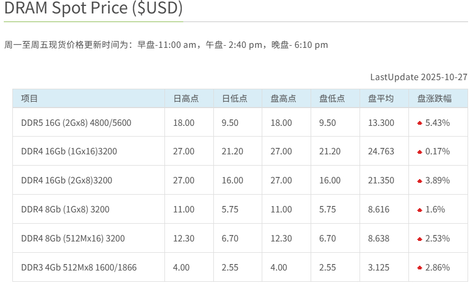The width and height of the screenshot is (474, 292).
Task: Click the 24.763 average price cell
Action: (381, 152)
